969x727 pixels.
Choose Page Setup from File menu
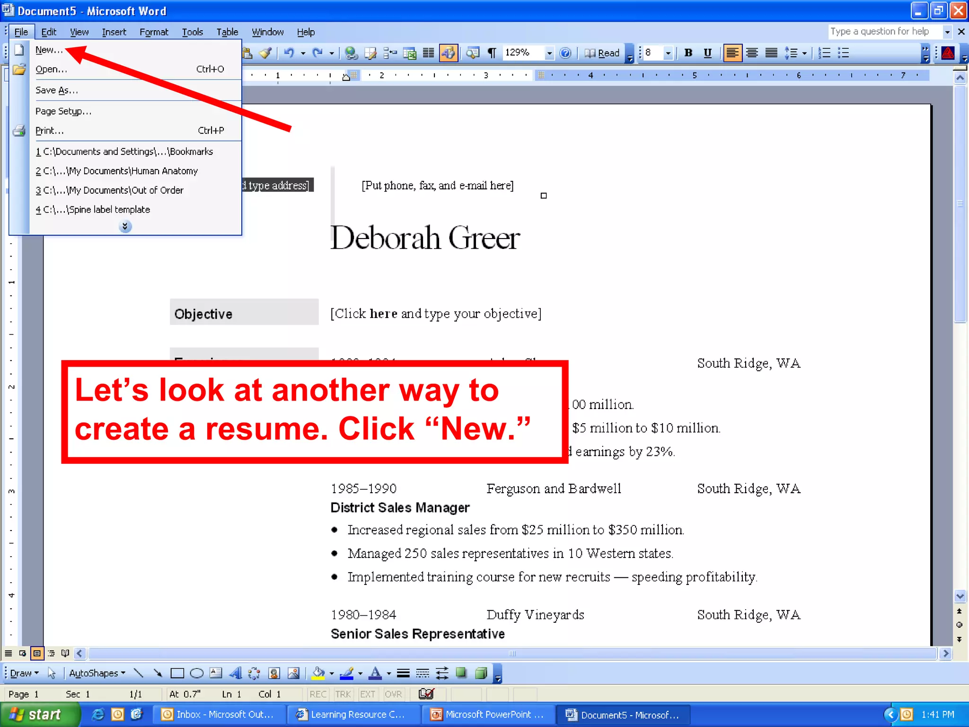click(126, 111)
